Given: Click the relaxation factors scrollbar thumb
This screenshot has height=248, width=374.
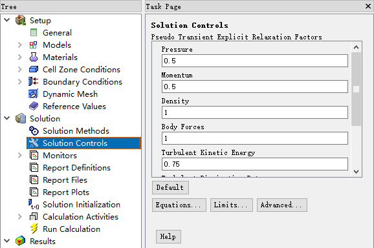Looking at the screenshot, I should coord(356,89).
